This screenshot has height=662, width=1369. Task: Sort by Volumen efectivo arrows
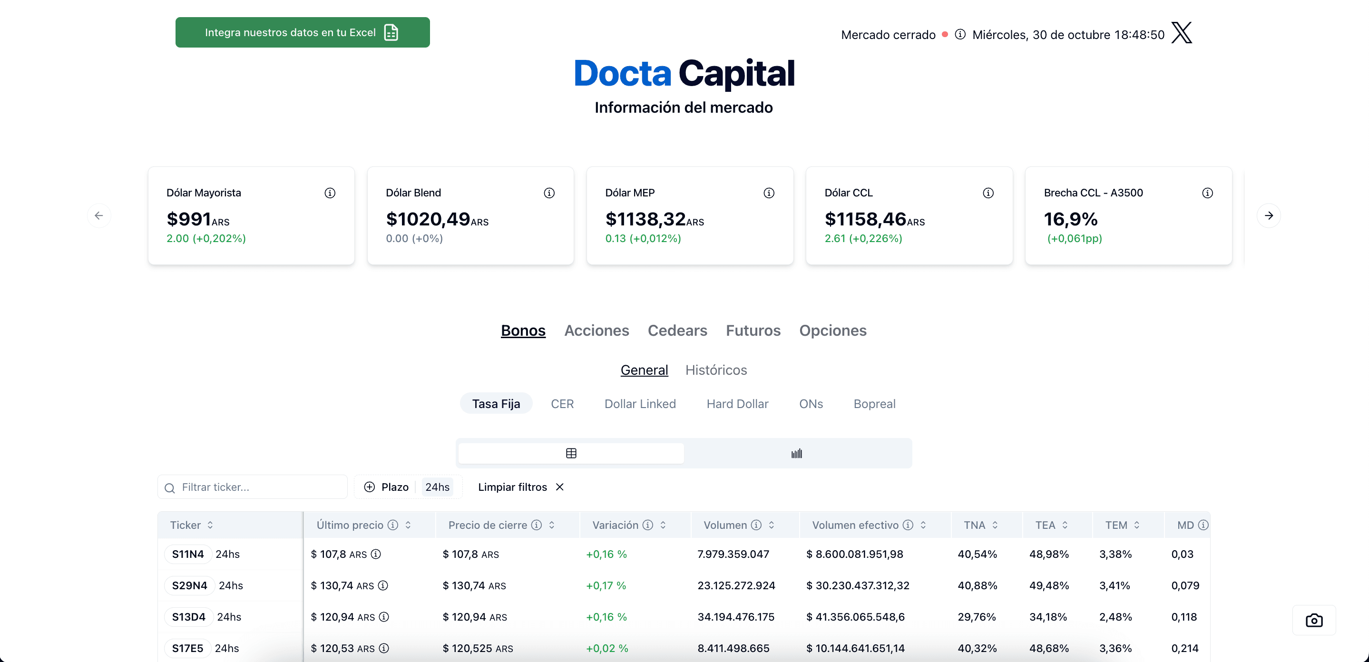923,525
